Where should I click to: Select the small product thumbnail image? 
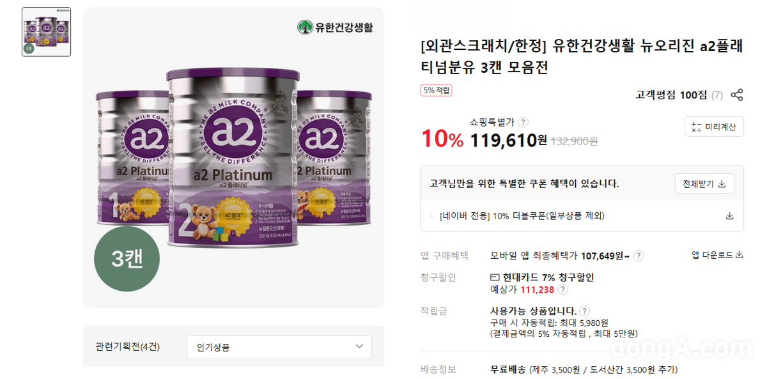click(x=46, y=32)
